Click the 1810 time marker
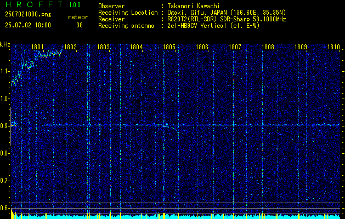345x219 pixels. 333,47
